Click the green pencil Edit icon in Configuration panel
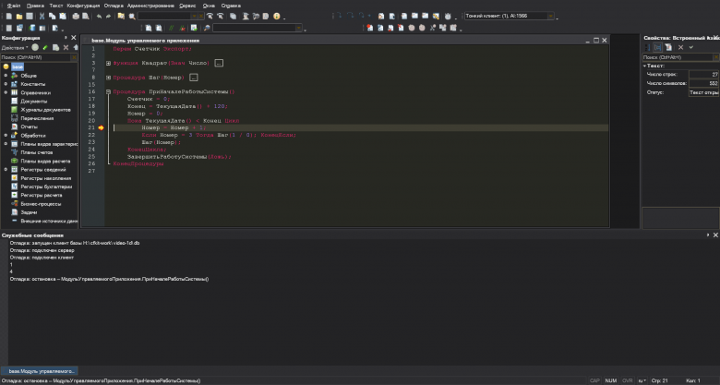This screenshot has height=385, width=720. tap(45, 47)
